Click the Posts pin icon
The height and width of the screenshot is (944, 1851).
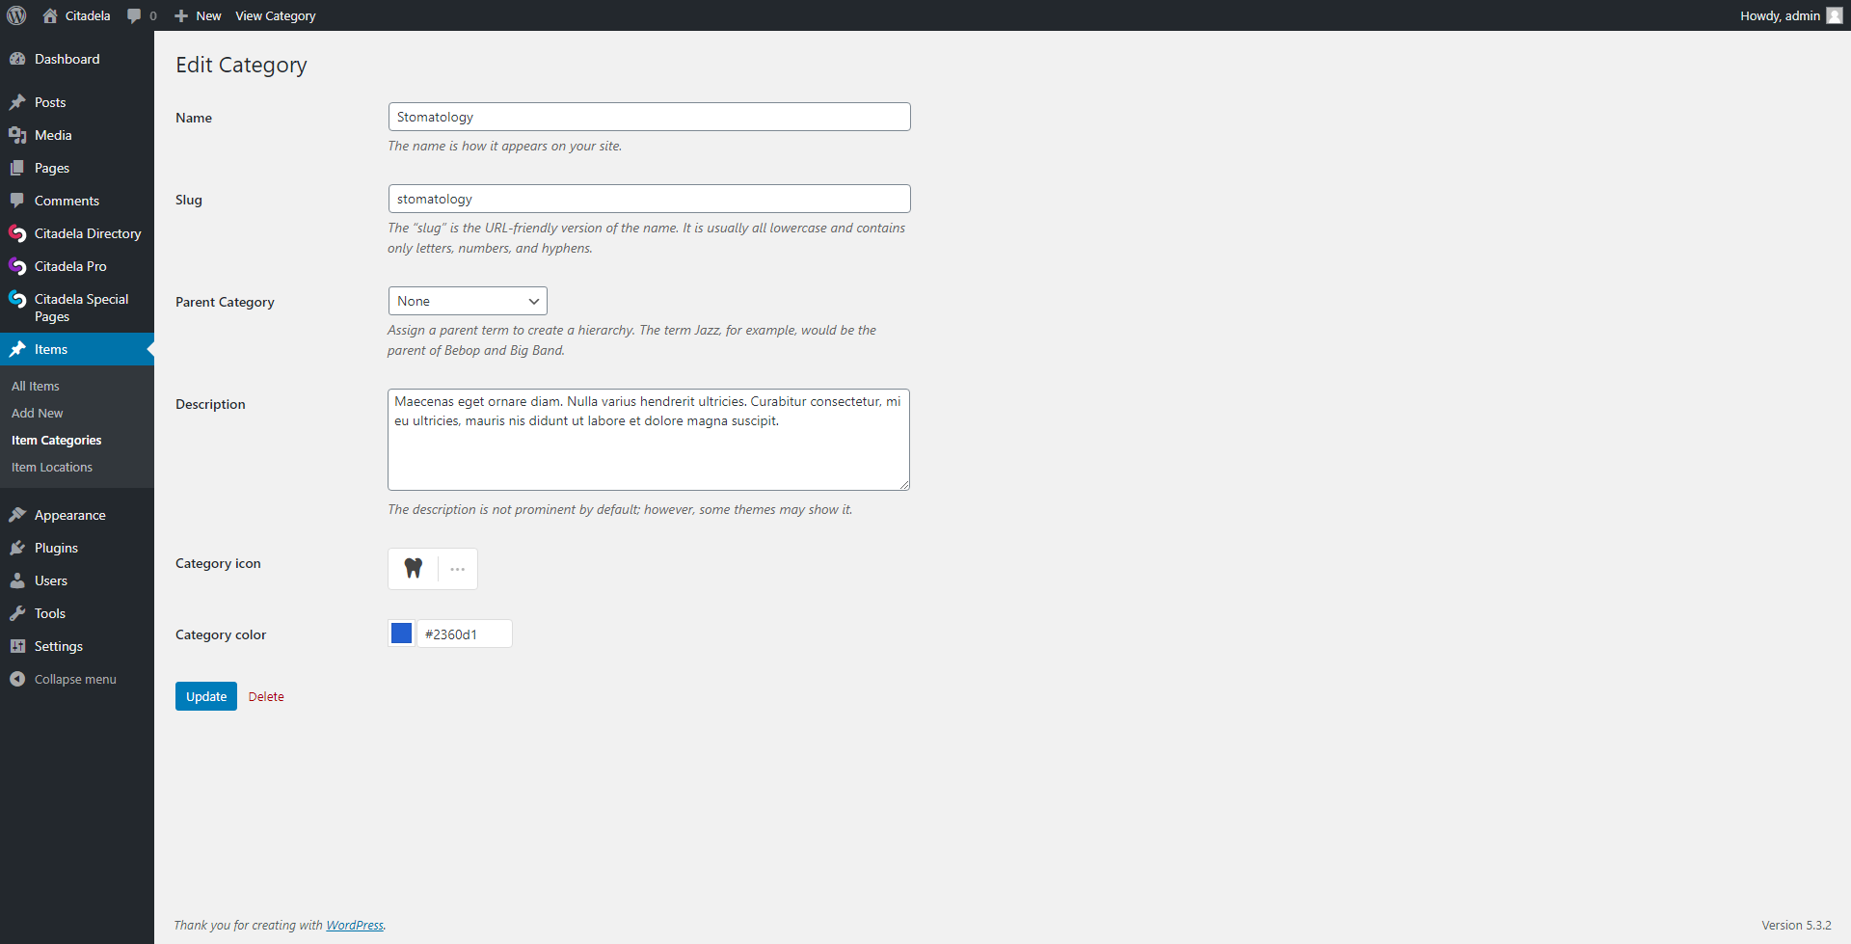[17, 102]
